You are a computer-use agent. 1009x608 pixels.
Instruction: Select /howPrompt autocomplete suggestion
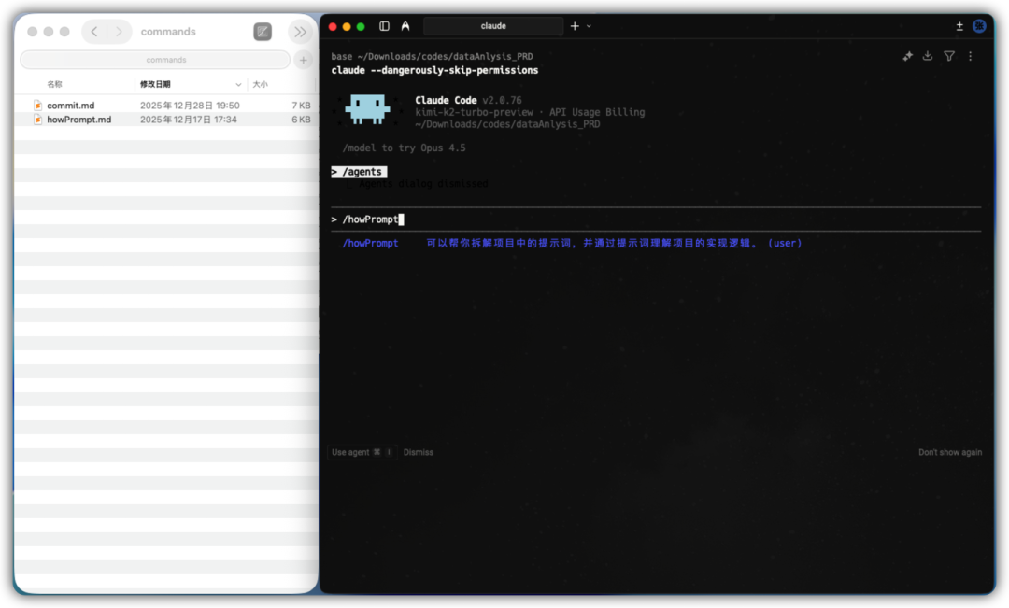572,243
